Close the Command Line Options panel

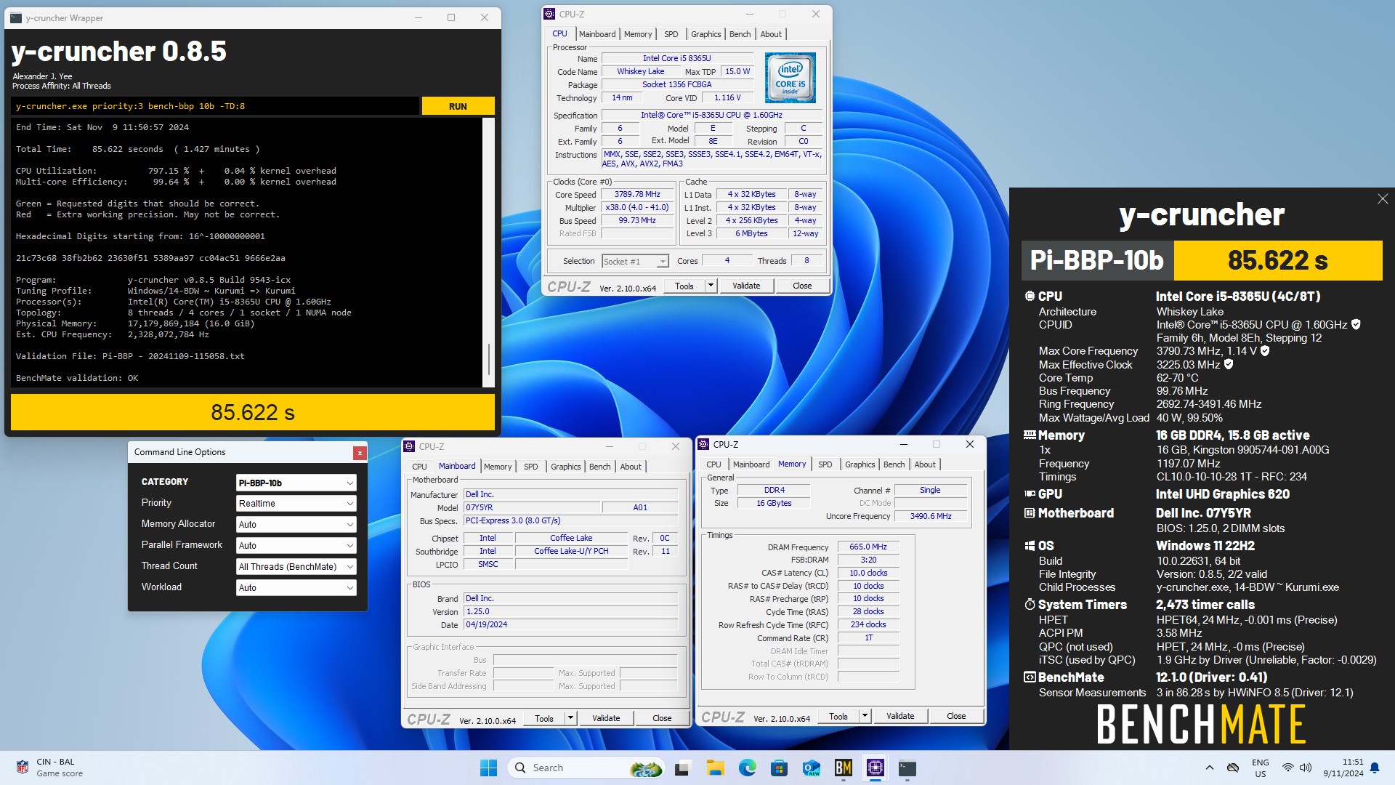point(360,453)
